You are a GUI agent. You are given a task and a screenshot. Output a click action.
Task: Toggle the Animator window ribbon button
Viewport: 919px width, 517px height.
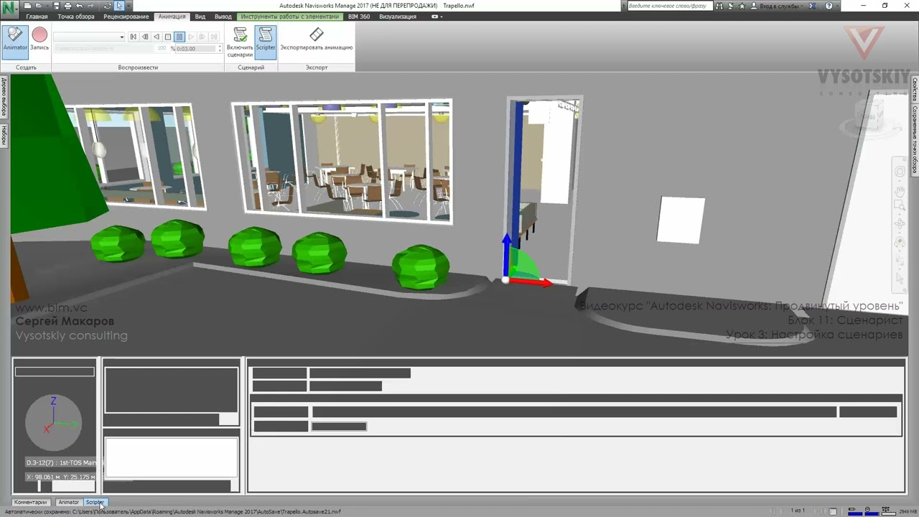click(x=15, y=42)
